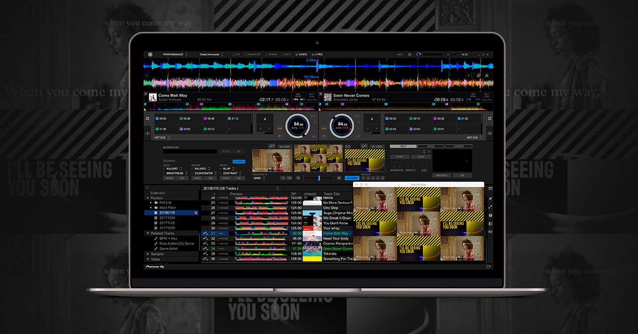Toggle deck 2 BEAT SYNC MASTER
The width and height of the screenshot is (638, 334).
click(x=487, y=96)
